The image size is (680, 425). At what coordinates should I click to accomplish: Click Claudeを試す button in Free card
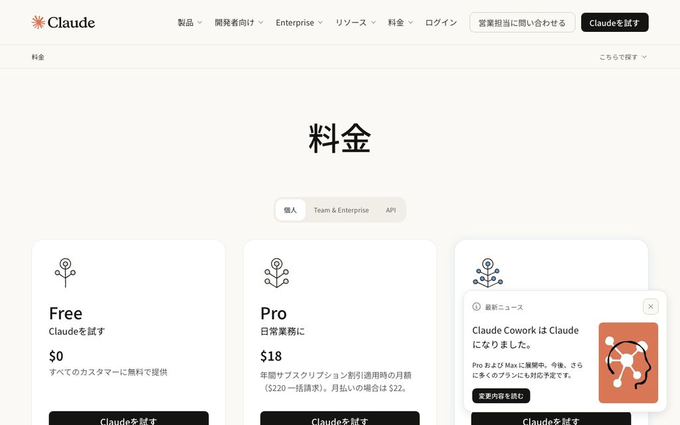tap(129, 419)
